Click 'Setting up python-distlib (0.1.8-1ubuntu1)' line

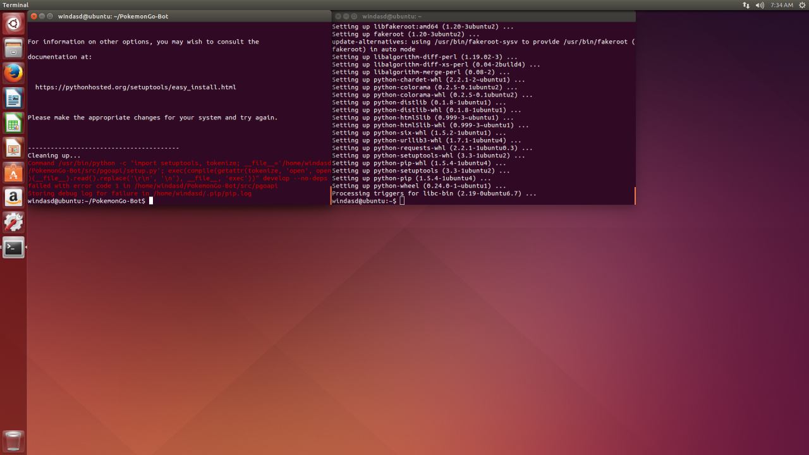[x=419, y=102]
